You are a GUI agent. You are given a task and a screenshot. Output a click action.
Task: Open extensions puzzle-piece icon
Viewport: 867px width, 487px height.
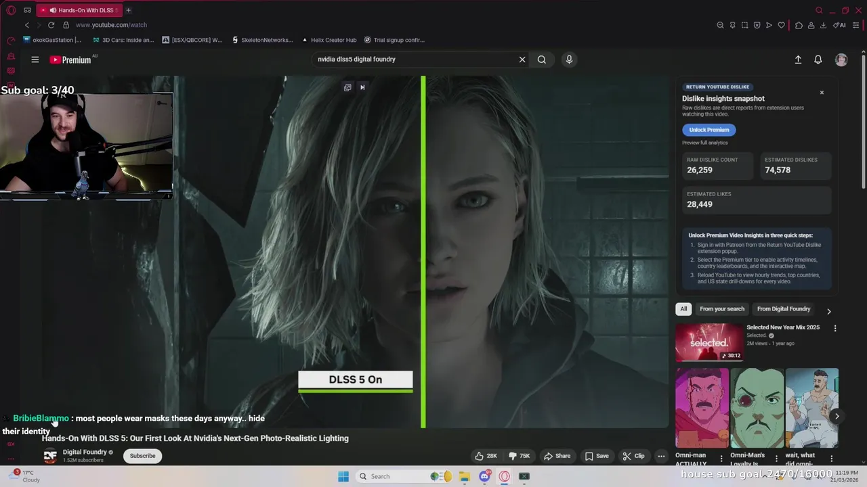(x=799, y=25)
